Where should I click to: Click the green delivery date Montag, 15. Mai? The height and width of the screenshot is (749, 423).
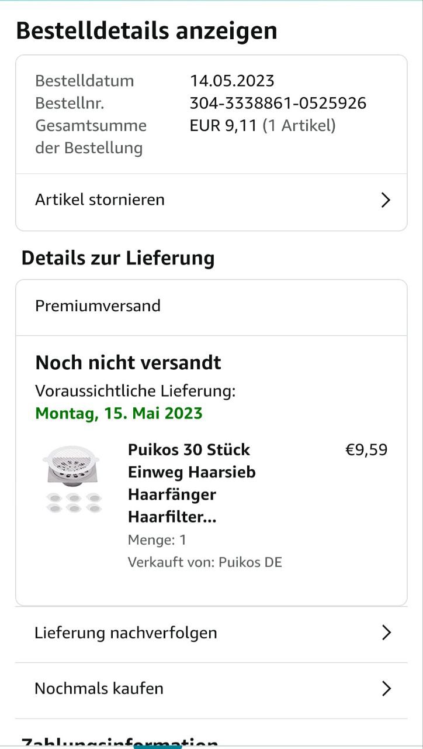119,413
